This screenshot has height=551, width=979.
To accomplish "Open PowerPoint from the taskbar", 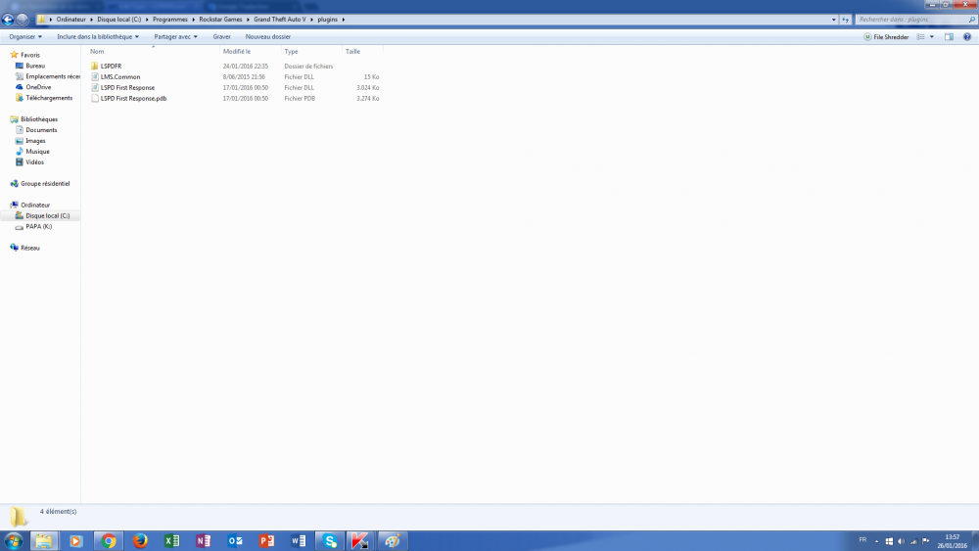I will click(x=266, y=541).
